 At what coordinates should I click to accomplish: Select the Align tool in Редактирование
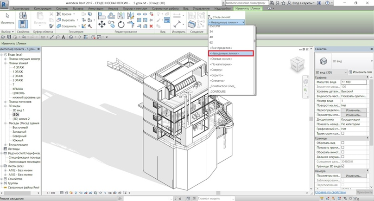pos(101,16)
